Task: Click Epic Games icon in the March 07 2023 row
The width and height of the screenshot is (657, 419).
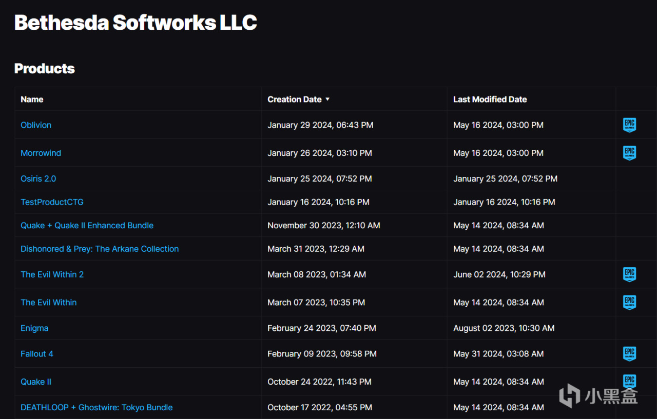Action: tap(629, 303)
